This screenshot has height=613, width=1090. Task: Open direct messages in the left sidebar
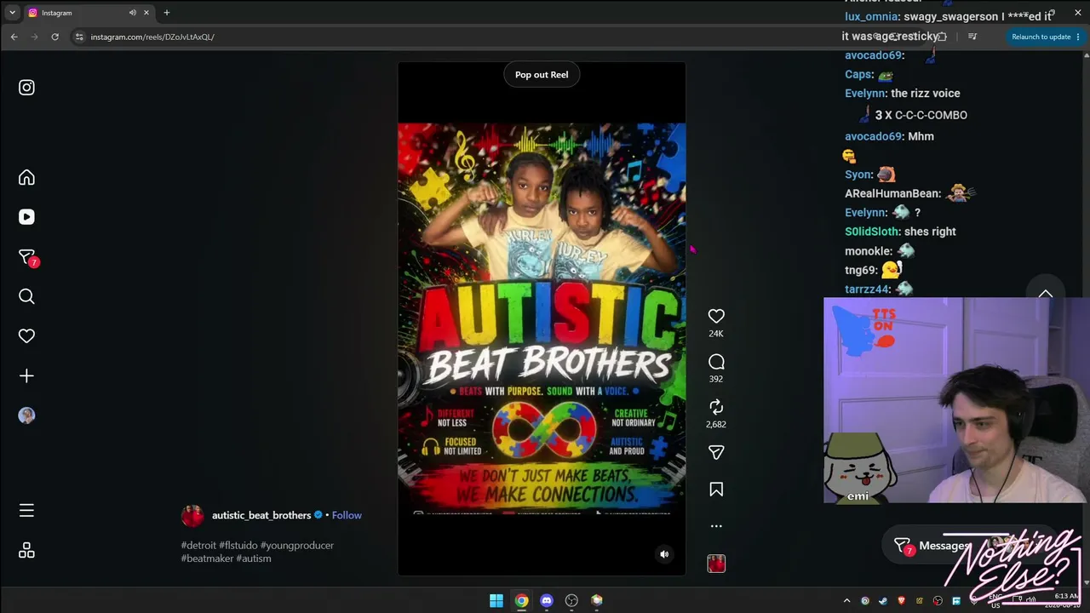26,257
